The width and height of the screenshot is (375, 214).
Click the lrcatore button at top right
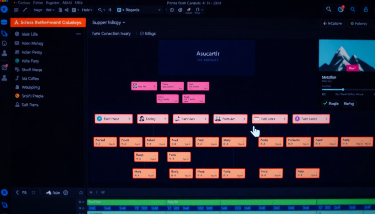pyautogui.click(x=332, y=23)
